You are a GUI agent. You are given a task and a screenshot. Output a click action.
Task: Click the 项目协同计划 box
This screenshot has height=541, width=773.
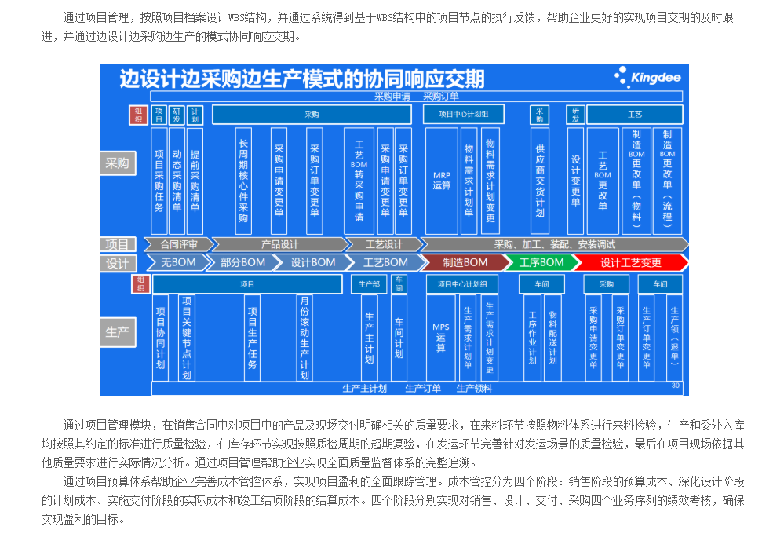coord(160,338)
